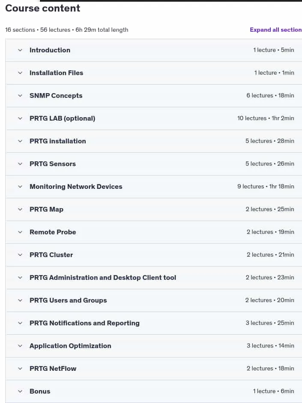This screenshot has height=403, width=302.
Task: Expand PRTG LAB (optional) chevron
Action: click(20, 118)
